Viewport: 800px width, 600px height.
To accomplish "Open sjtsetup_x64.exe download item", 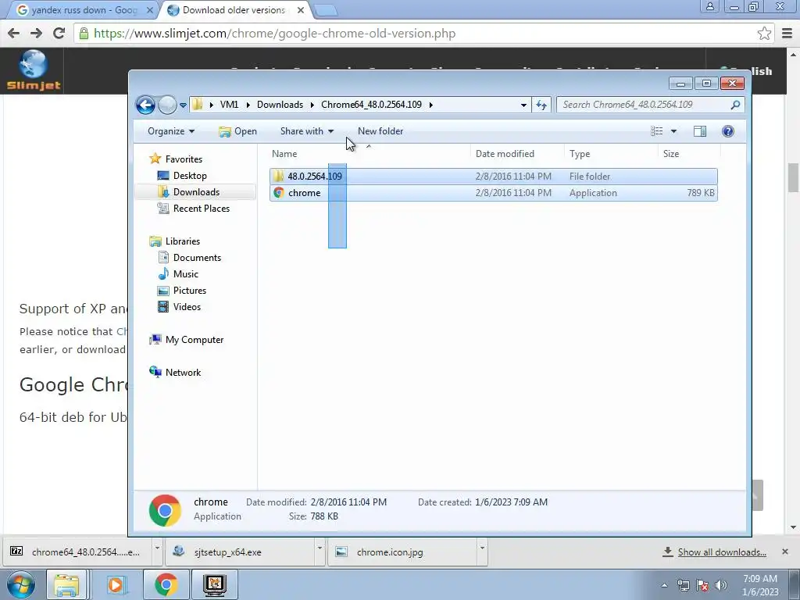I will coord(240,552).
